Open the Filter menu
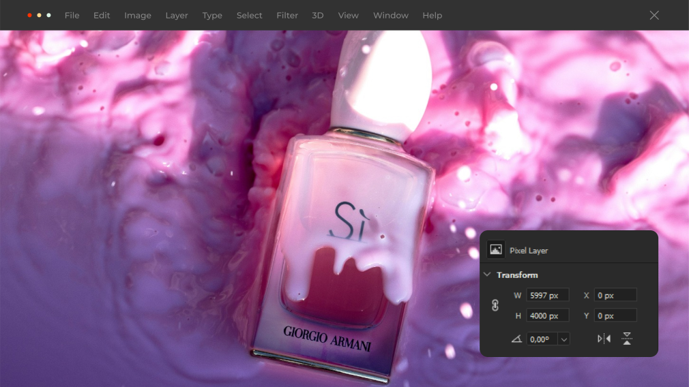The image size is (689, 387). click(287, 16)
